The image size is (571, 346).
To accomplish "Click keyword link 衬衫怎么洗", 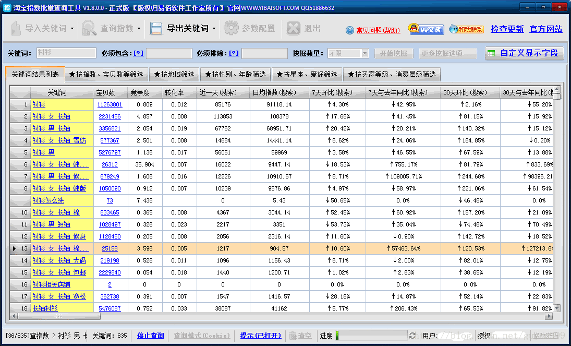I will [48, 200].
